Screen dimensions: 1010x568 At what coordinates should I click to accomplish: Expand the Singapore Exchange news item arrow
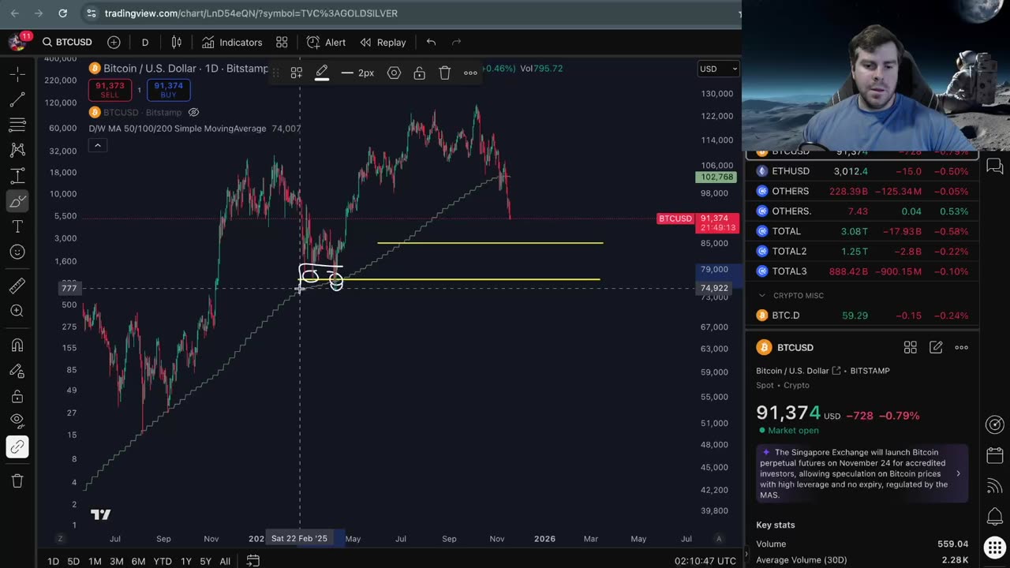(x=958, y=473)
